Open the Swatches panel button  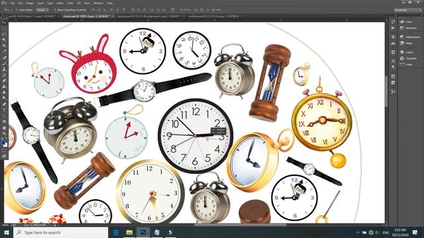(x=408, y=28)
